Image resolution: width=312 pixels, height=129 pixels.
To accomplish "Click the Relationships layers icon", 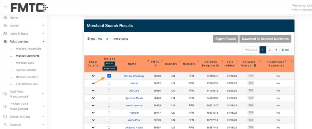I will (x=5, y=42).
